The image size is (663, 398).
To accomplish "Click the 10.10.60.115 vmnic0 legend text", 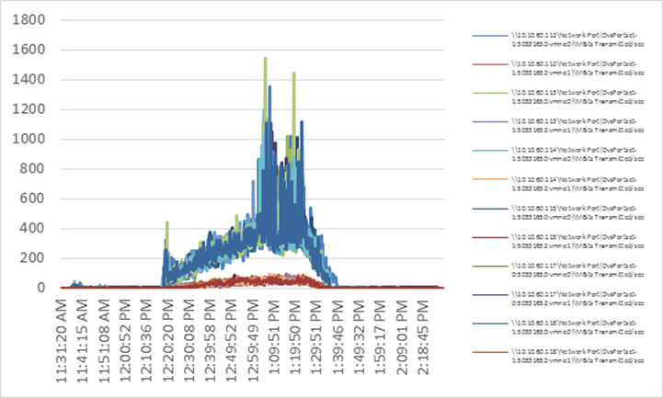I will pos(577,212).
